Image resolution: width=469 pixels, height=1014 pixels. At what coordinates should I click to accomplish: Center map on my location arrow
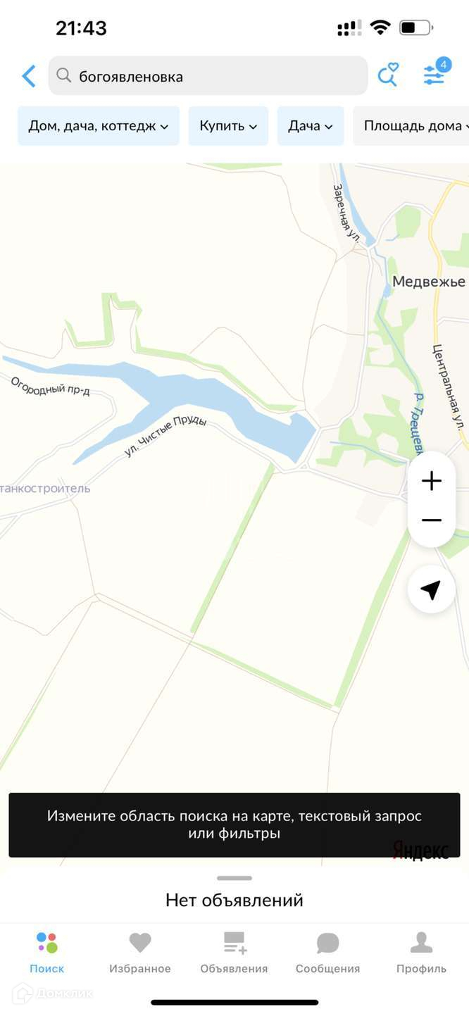[x=432, y=589]
